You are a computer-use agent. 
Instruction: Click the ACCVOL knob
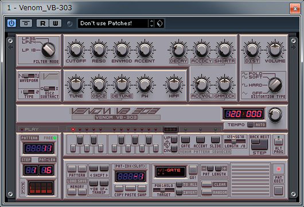(x=201, y=85)
